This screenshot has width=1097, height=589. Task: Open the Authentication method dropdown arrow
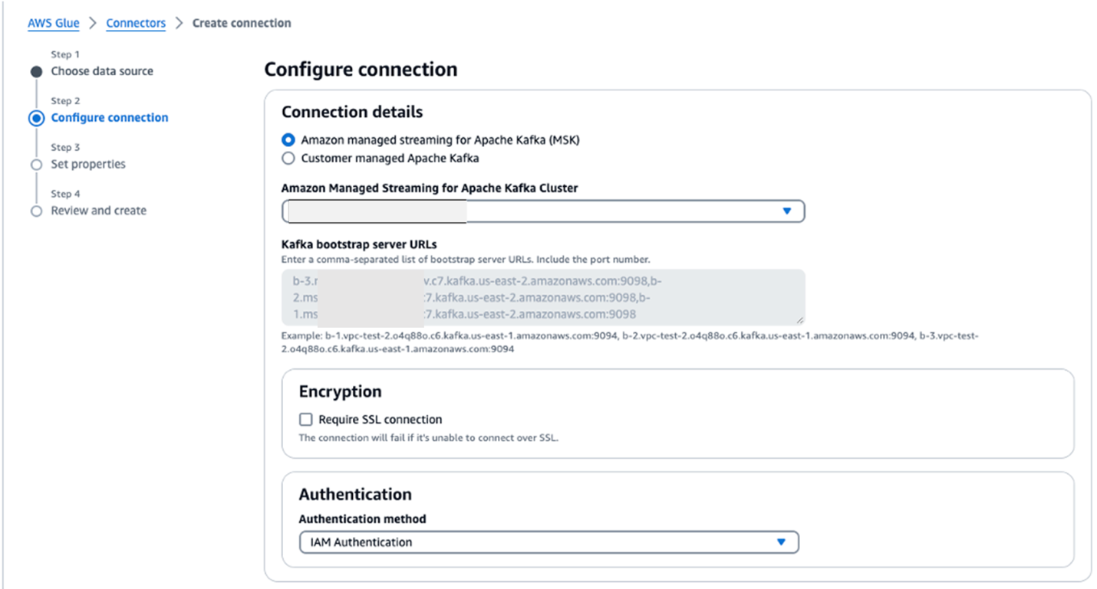pyautogui.click(x=781, y=542)
